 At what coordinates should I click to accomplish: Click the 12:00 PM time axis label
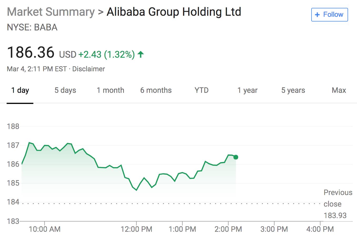[x=136, y=229]
